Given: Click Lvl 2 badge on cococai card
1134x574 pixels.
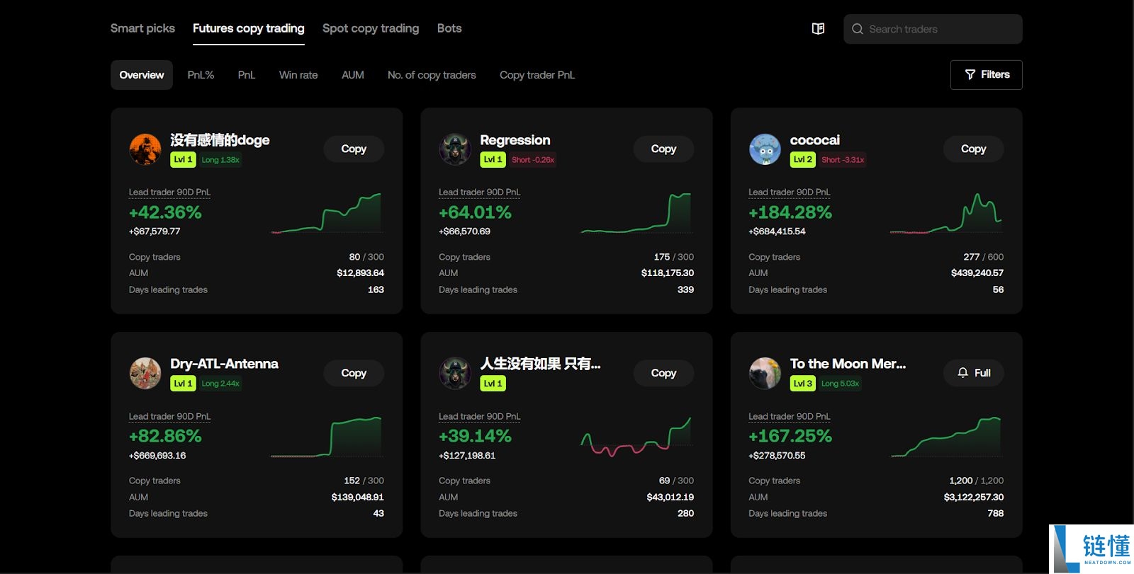Looking at the screenshot, I should [x=803, y=160].
